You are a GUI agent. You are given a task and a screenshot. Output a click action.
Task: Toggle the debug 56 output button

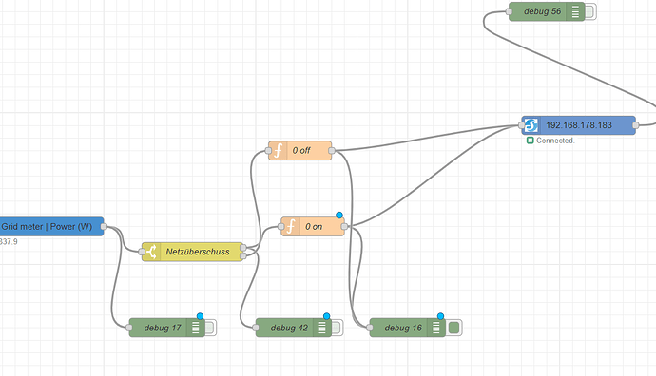tap(589, 11)
